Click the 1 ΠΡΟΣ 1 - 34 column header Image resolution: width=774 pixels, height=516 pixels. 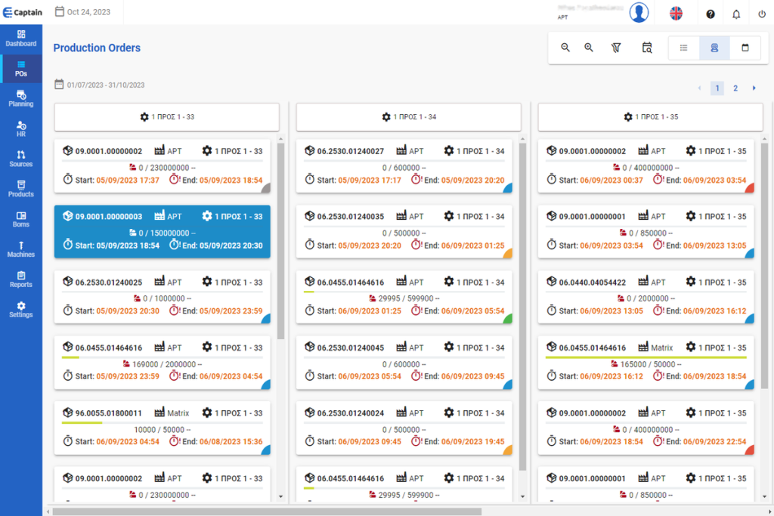click(x=408, y=117)
